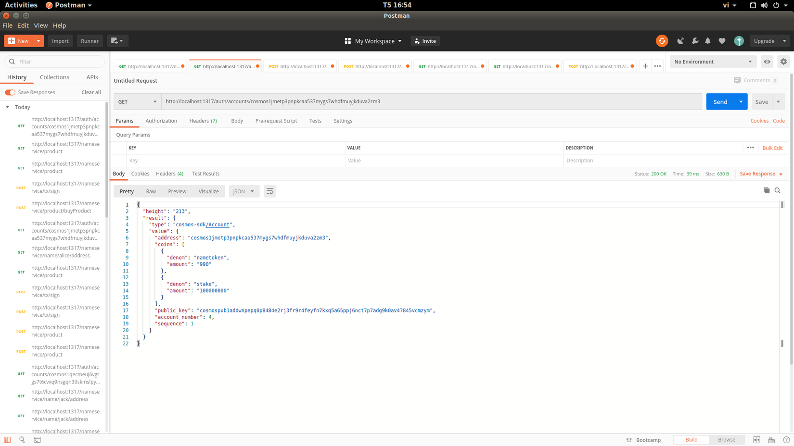This screenshot has height=446, width=794.
Task: Open the HTTP method GET dropdown
Action: tap(138, 101)
